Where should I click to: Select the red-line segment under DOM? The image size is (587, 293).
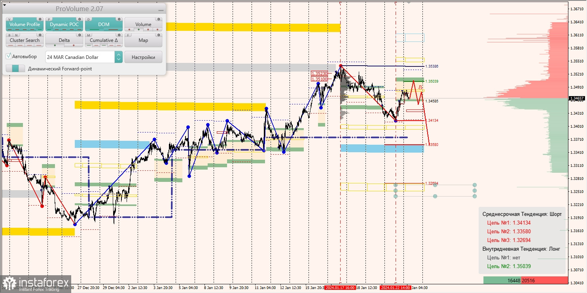click(113, 30)
